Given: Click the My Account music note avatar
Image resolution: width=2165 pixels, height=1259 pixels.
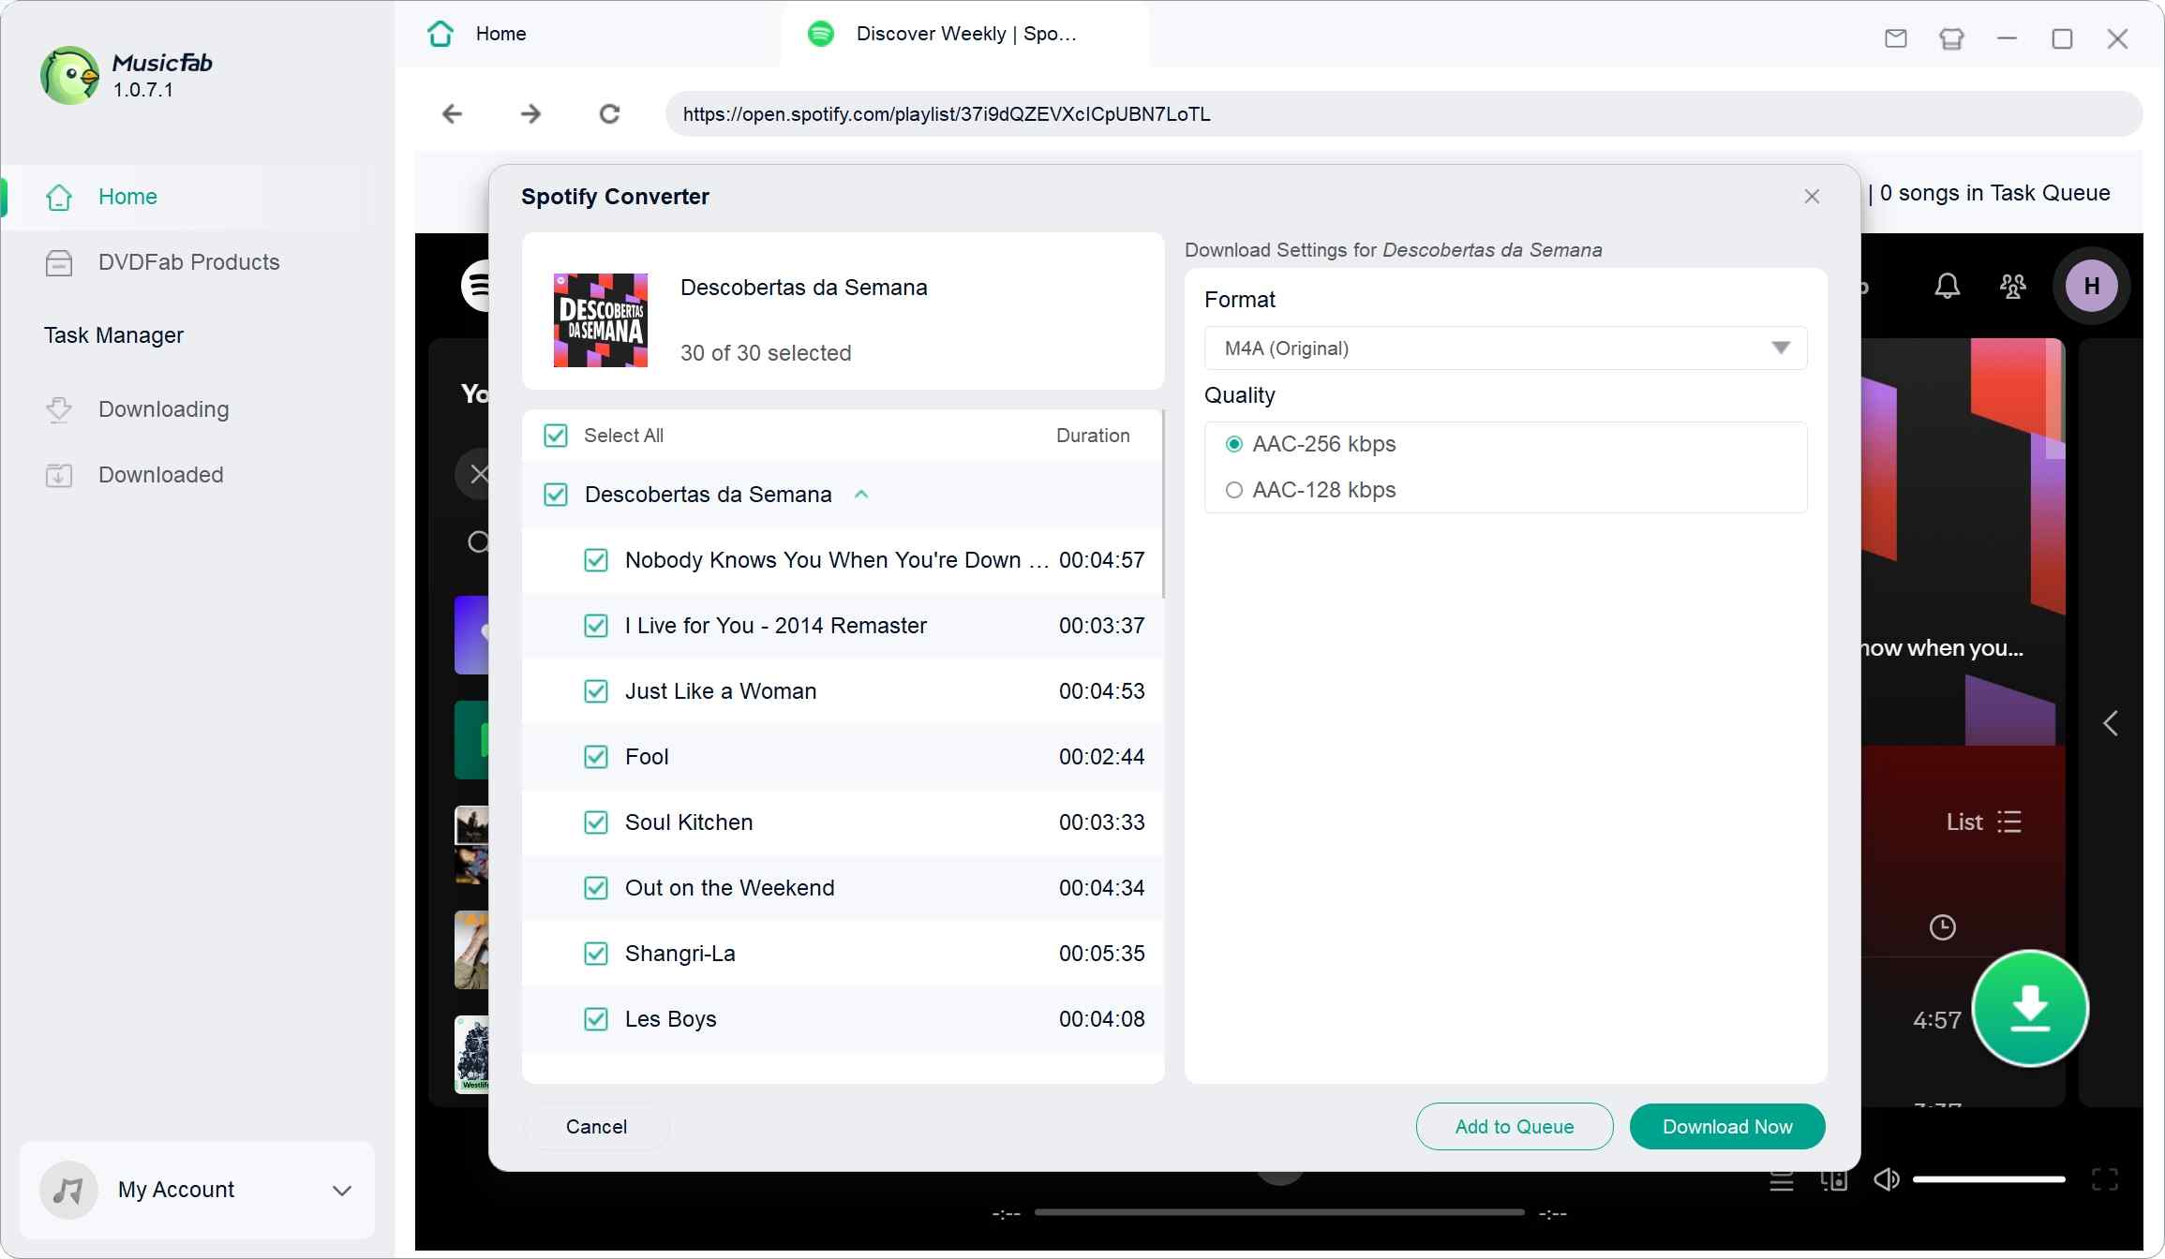Looking at the screenshot, I should click(x=68, y=1191).
